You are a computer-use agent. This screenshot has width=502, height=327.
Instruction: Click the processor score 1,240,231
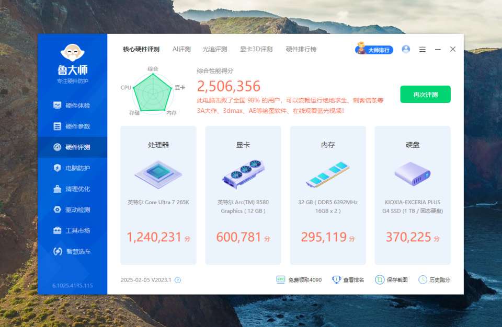(x=154, y=237)
